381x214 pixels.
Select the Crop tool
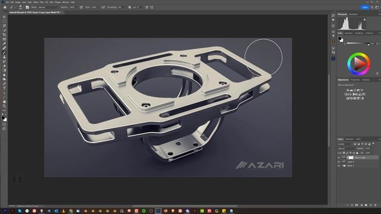point(4,34)
